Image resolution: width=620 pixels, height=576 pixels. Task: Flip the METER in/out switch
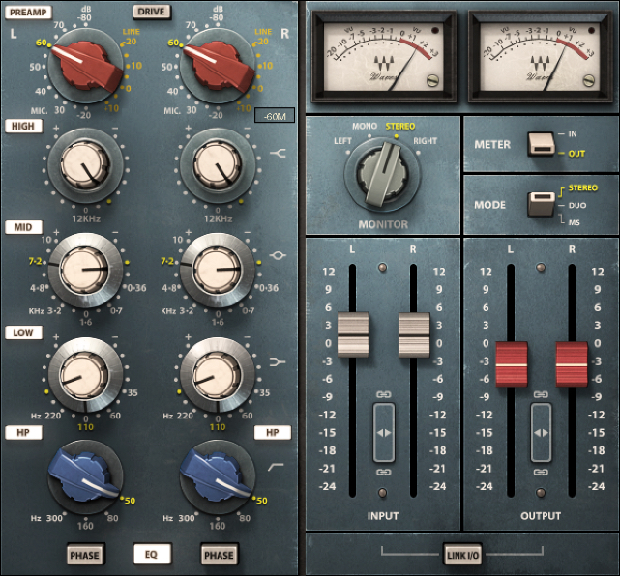pos(541,144)
